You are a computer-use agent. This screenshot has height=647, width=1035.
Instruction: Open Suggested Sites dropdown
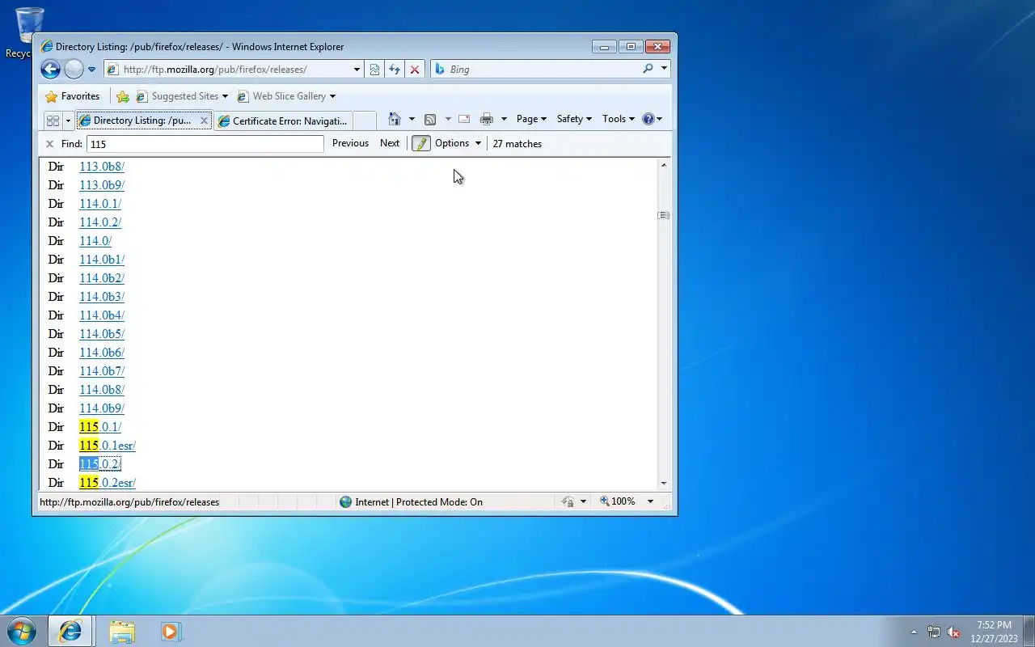coord(182,96)
